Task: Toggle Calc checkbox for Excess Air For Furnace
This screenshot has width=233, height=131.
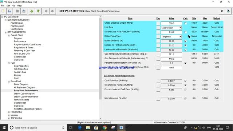Action: coord(185,45)
